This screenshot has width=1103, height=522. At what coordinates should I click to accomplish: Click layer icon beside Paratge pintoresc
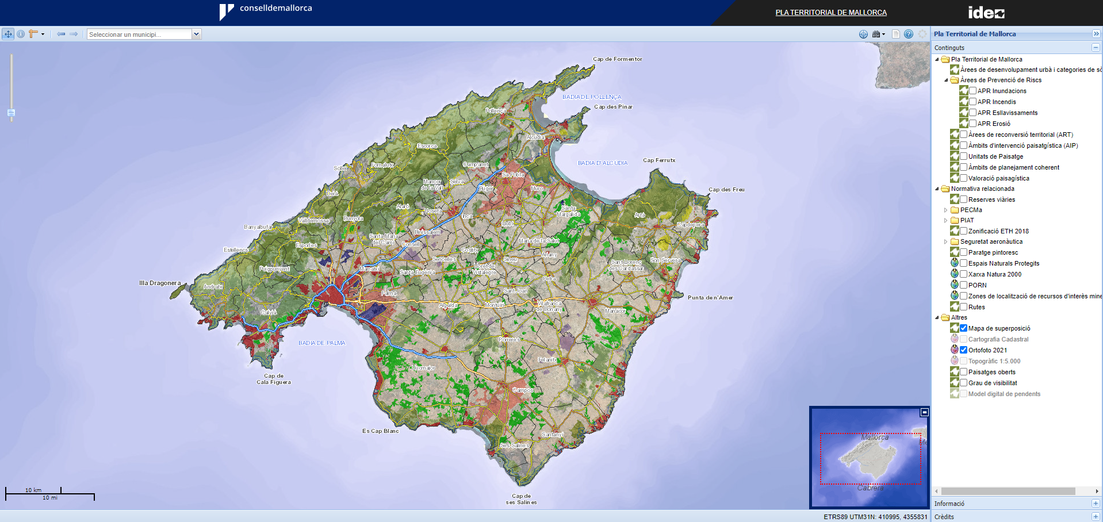[955, 252]
